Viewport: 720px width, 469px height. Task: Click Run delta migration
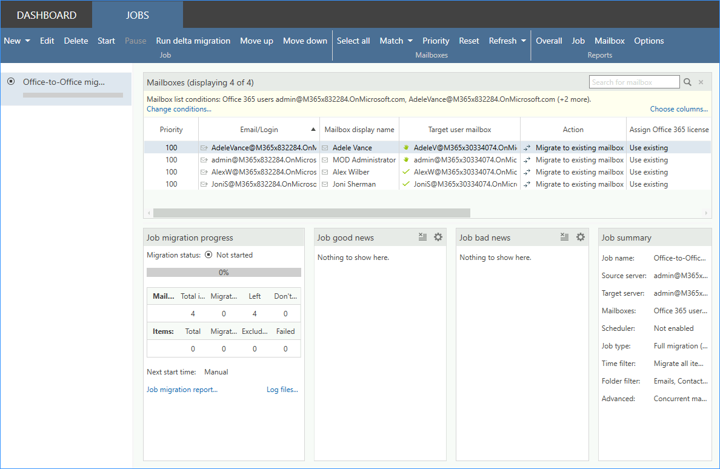point(193,41)
